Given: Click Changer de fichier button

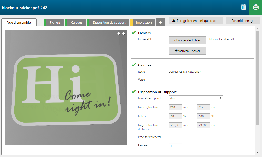Looking at the screenshot, I should [187, 40].
